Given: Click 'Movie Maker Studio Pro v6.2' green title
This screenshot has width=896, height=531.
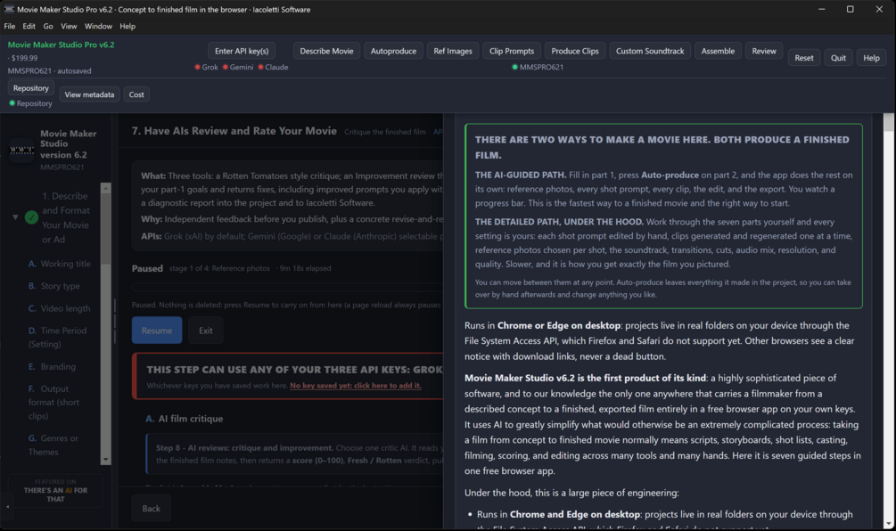Looking at the screenshot, I should (x=62, y=45).
